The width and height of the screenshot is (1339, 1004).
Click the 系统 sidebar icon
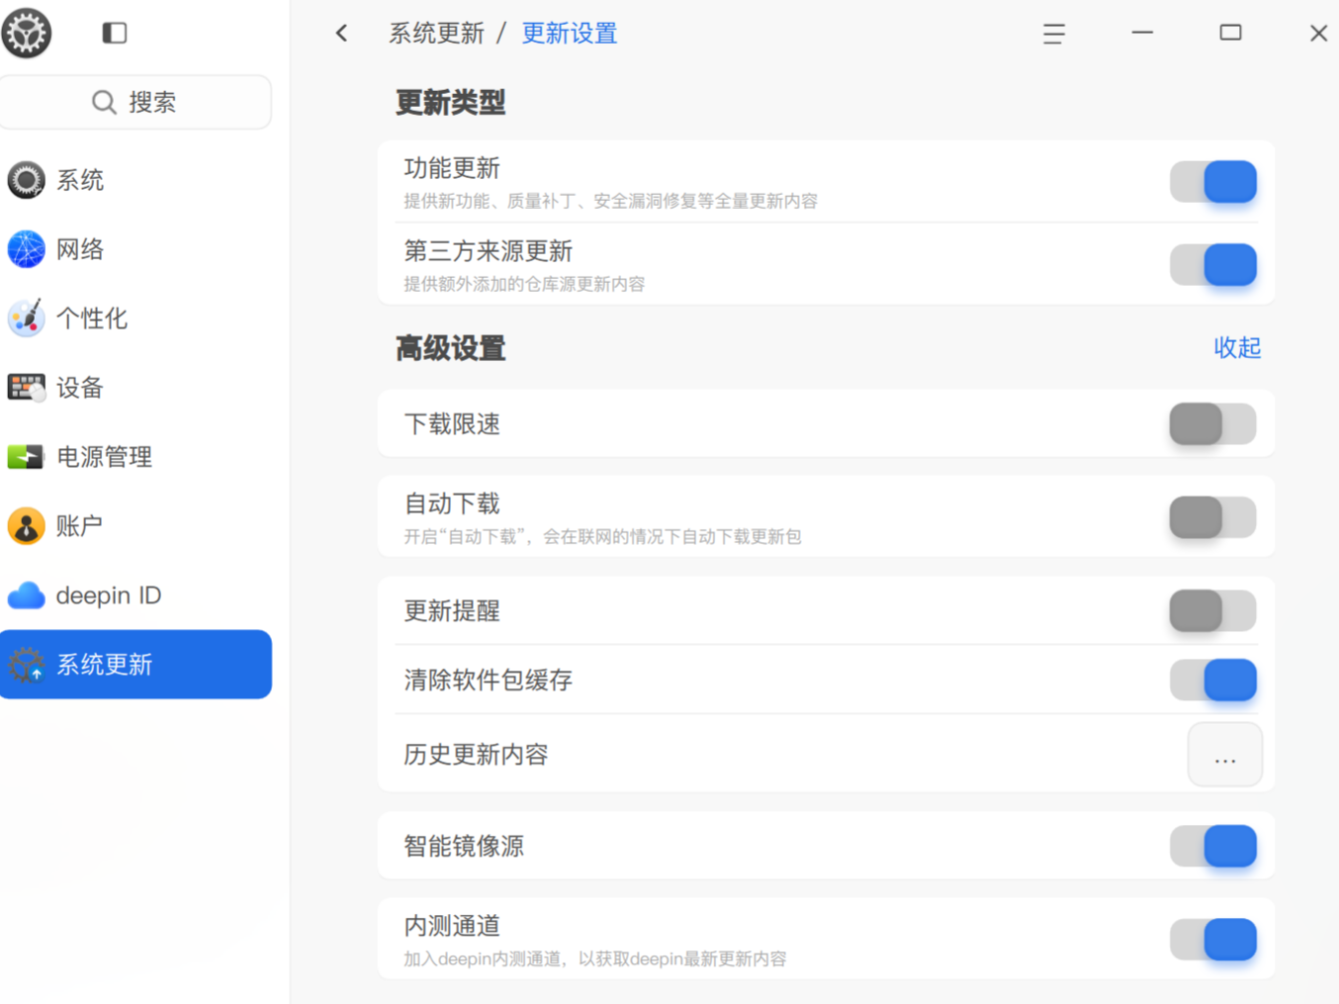26,180
